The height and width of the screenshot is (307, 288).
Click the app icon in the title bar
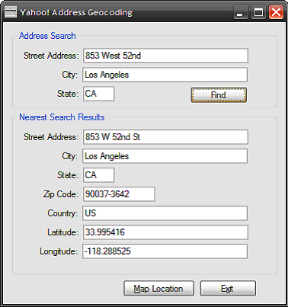pos(11,12)
